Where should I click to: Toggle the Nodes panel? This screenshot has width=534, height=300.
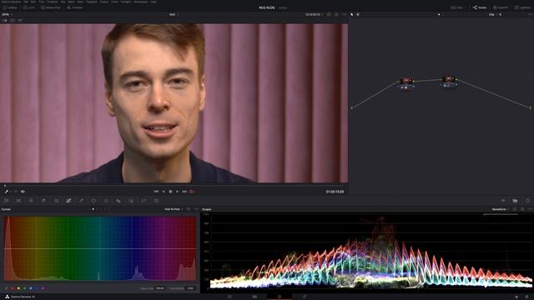(x=480, y=7)
